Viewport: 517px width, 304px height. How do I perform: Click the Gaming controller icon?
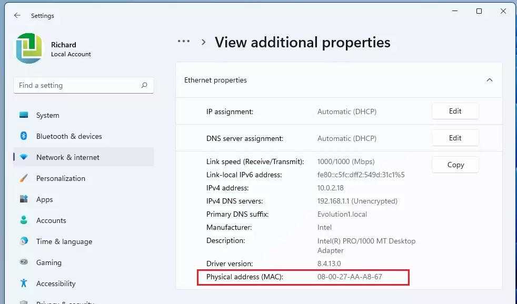click(x=24, y=262)
